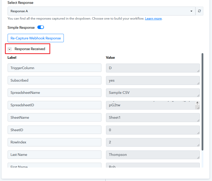
Task: Click the Thompson value field
Action: coord(153,155)
